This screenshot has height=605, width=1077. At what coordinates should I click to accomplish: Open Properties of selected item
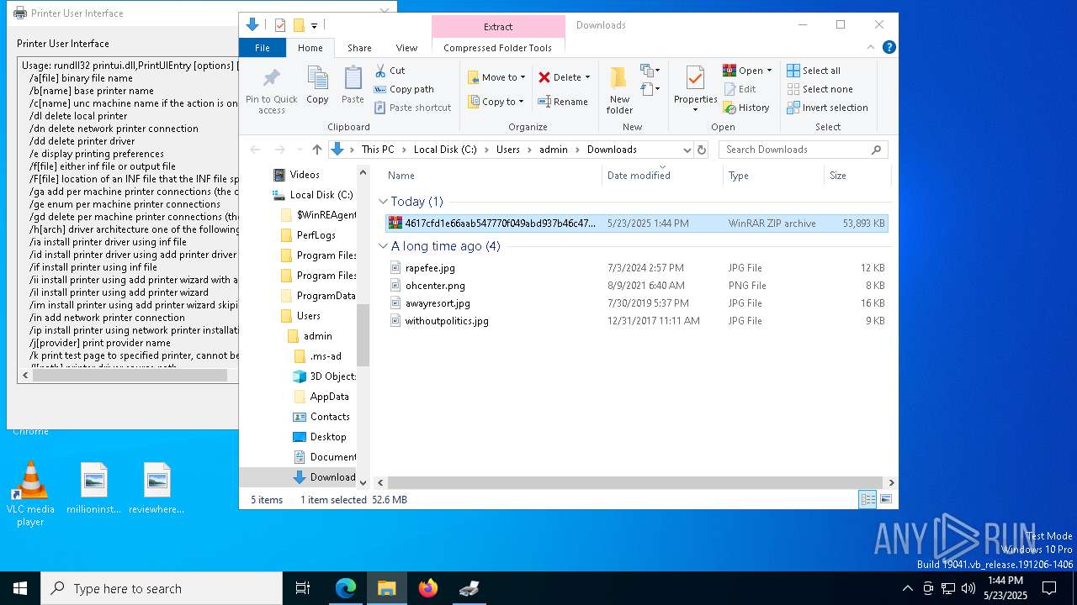[695, 90]
